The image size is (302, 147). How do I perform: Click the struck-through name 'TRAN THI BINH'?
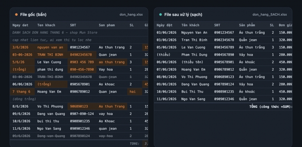click(x=50, y=77)
